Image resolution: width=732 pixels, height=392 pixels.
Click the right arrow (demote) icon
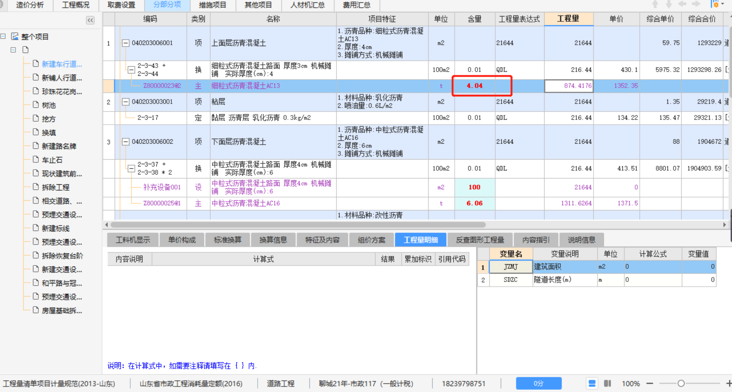tap(696, 4)
